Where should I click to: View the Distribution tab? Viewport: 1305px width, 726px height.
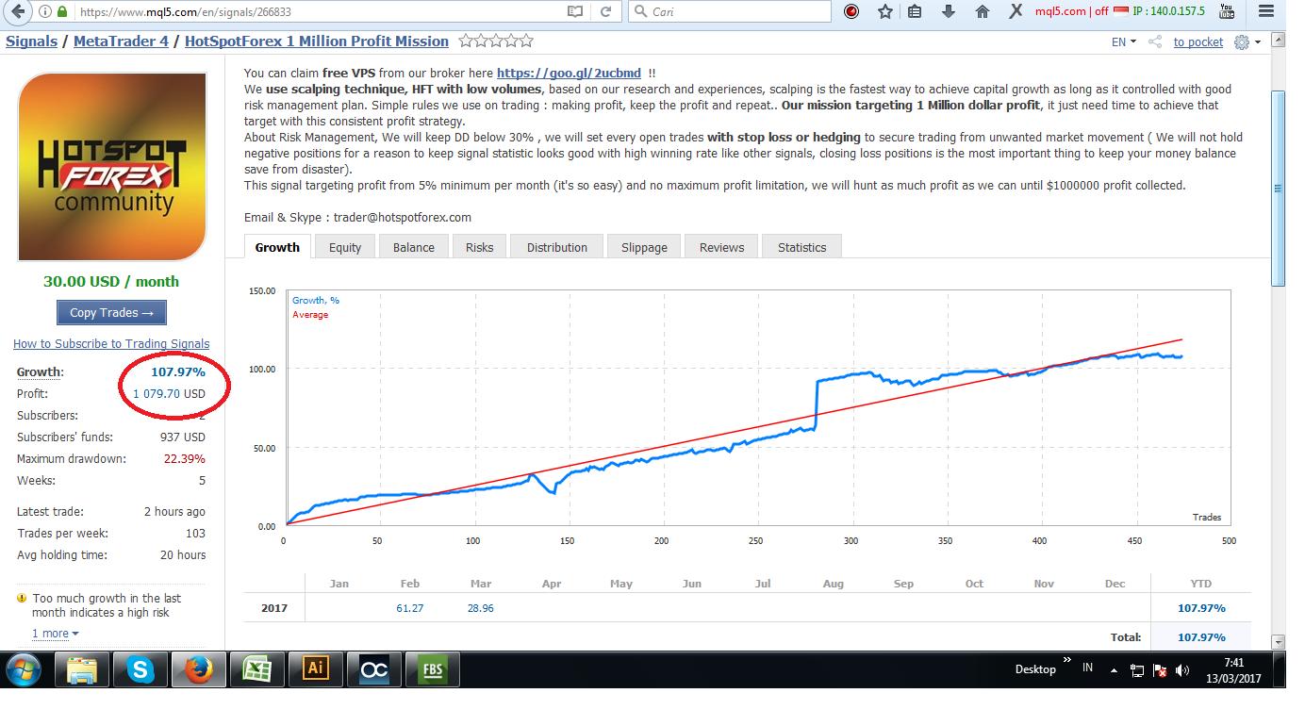pos(557,247)
